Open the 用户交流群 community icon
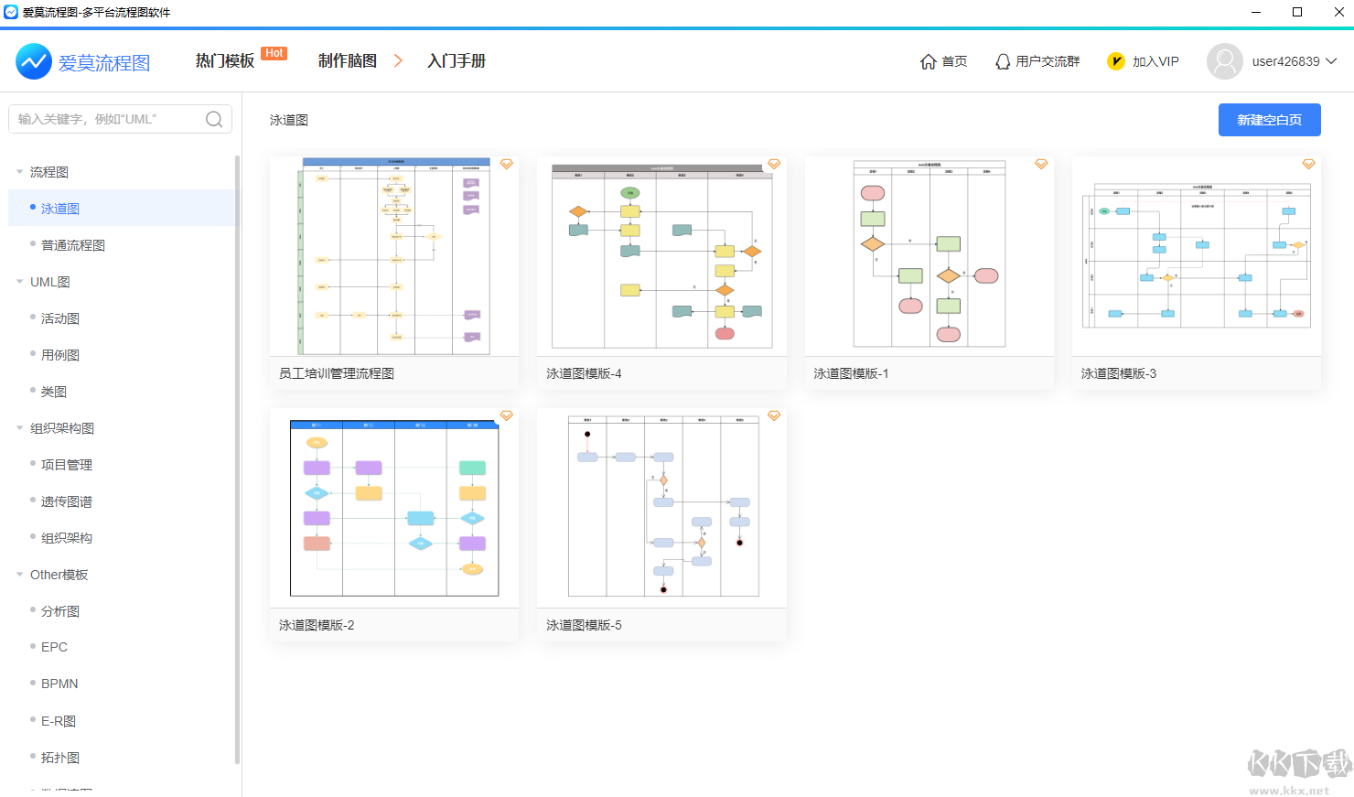Image resolution: width=1354 pixels, height=797 pixels. pyautogui.click(x=1001, y=60)
